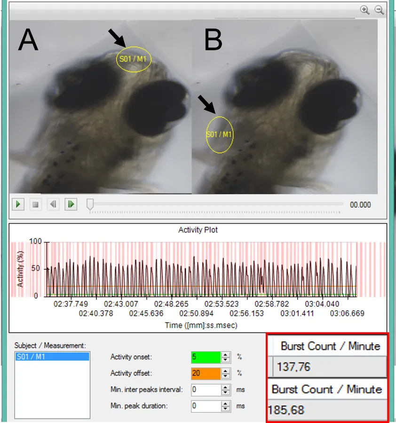Decrease Activity offset with down arrow
The height and width of the screenshot is (423, 396).
pyautogui.click(x=225, y=376)
